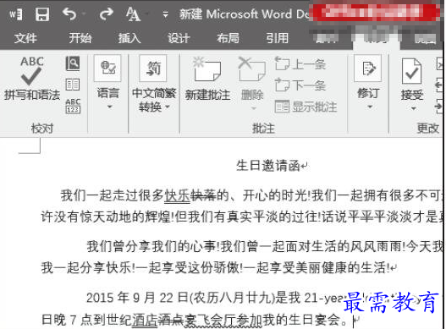Click the 新建 Microsoft Word document title

coord(245,14)
